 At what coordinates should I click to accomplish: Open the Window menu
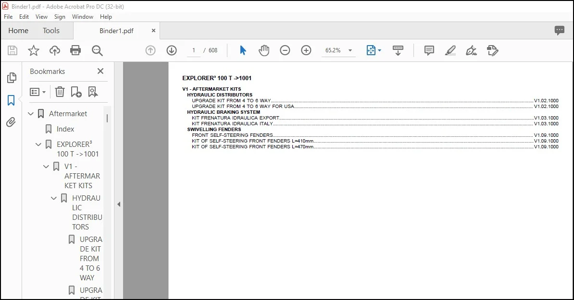click(x=82, y=17)
